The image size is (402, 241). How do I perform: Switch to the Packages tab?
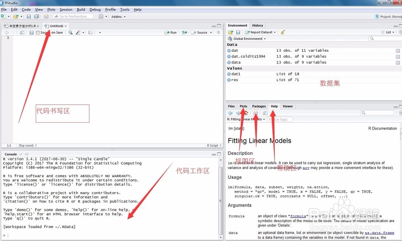259,106
